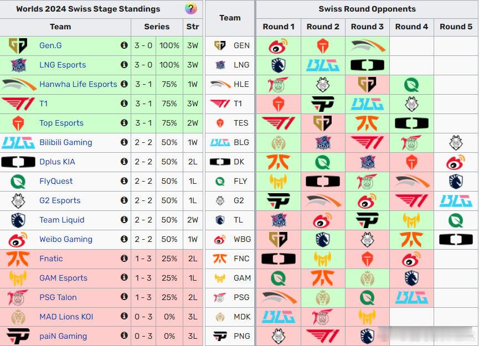This screenshot has height=346, width=479.
Task: Follow the Team Liquid link
Action: click(61, 220)
